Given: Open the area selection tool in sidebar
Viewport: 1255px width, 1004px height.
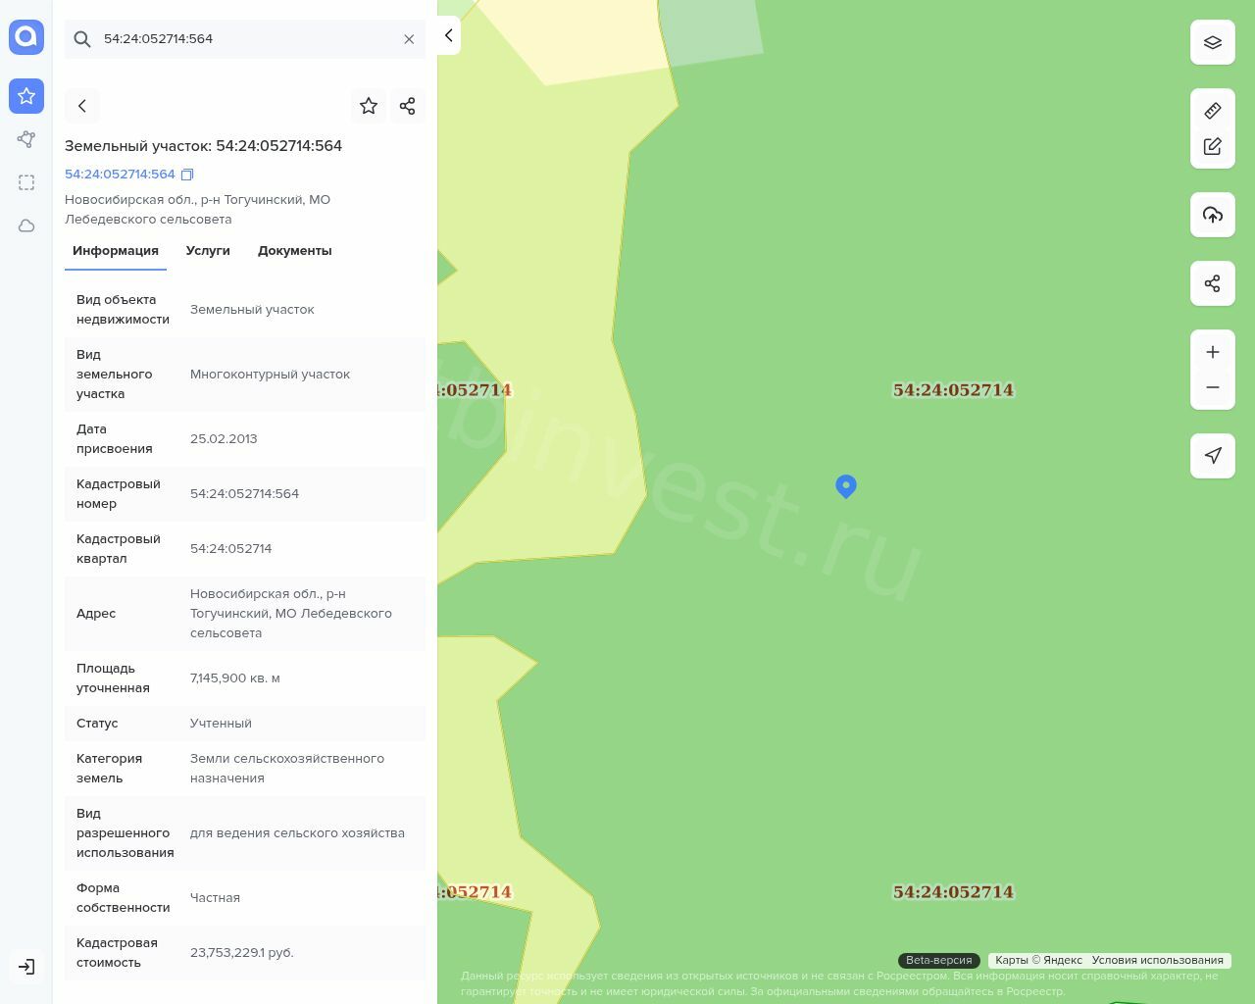Looking at the screenshot, I should [26, 182].
